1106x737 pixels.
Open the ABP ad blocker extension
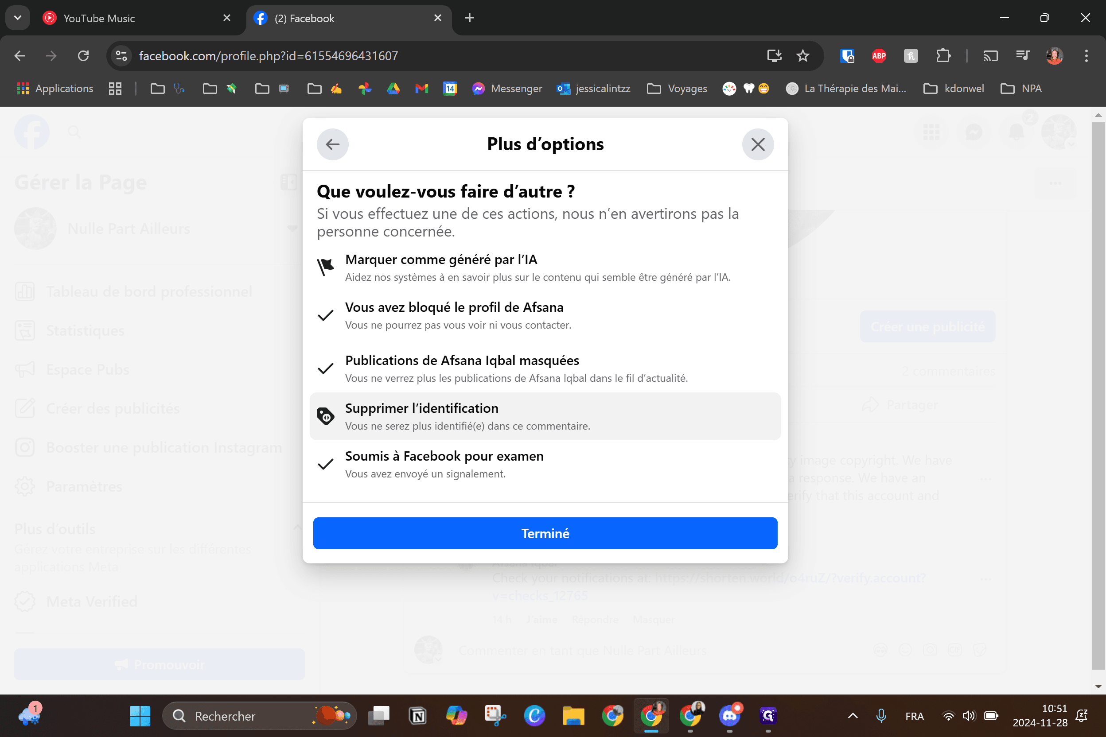pyautogui.click(x=878, y=56)
